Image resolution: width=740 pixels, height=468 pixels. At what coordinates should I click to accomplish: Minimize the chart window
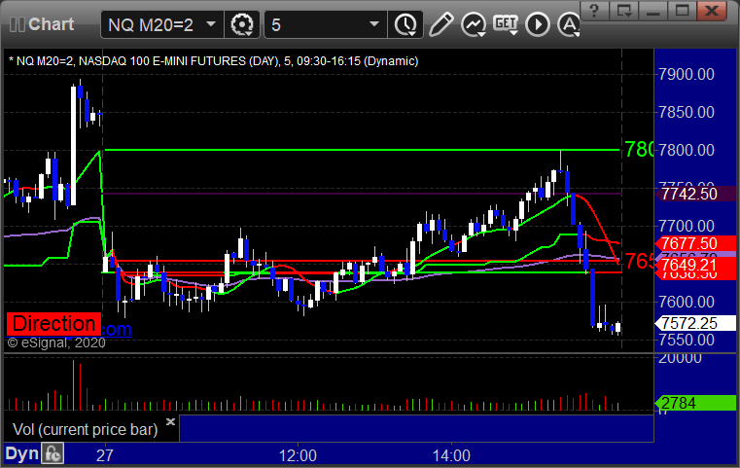652,11
